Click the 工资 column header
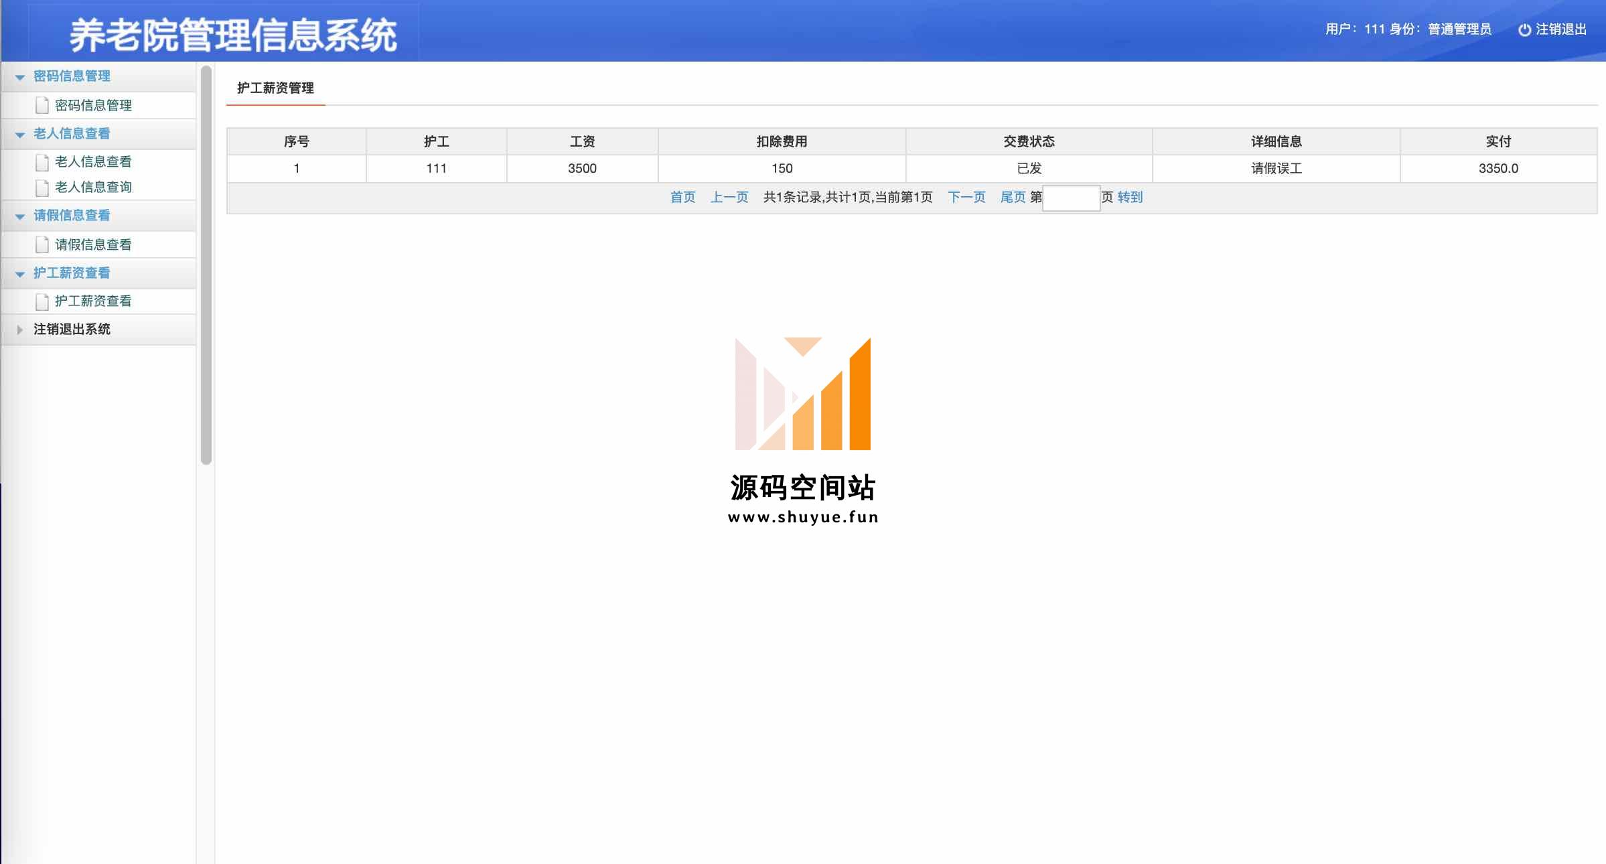The width and height of the screenshot is (1606, 864). tap(583, 141)
